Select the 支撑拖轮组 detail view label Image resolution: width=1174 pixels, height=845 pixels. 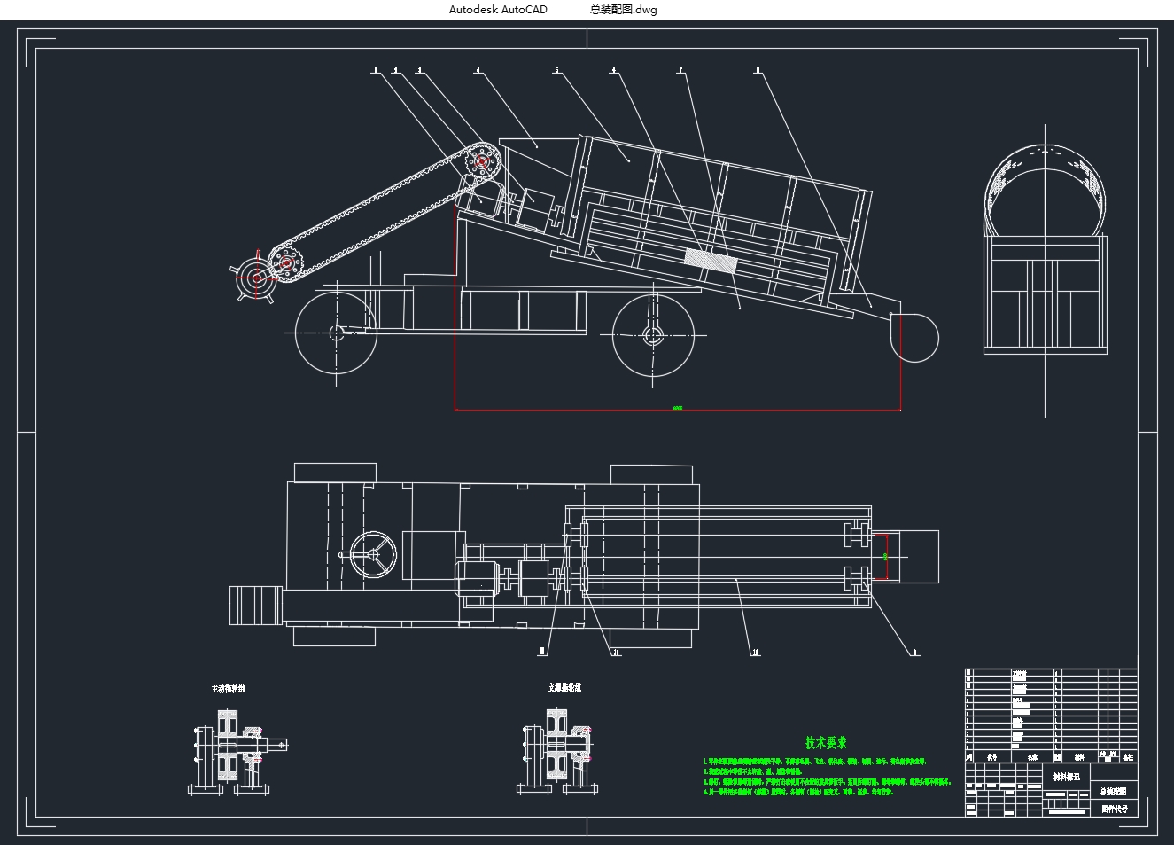coord(564,687)
